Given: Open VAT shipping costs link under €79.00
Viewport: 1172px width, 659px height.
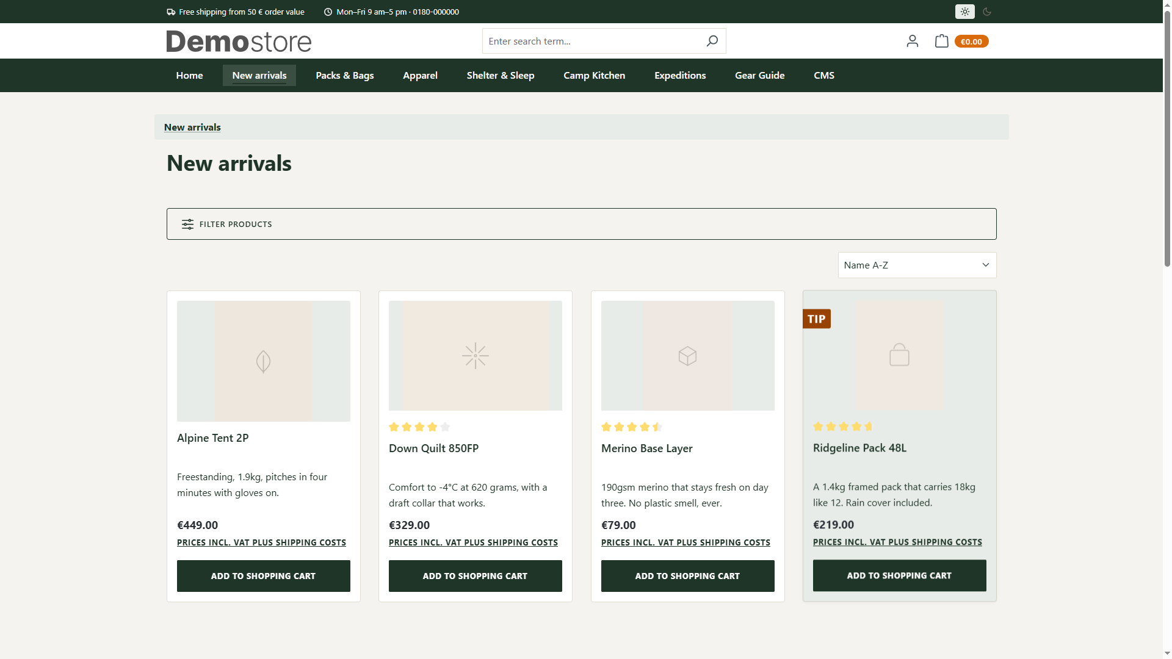Looking at the screenshot, I should pos(685,542).
